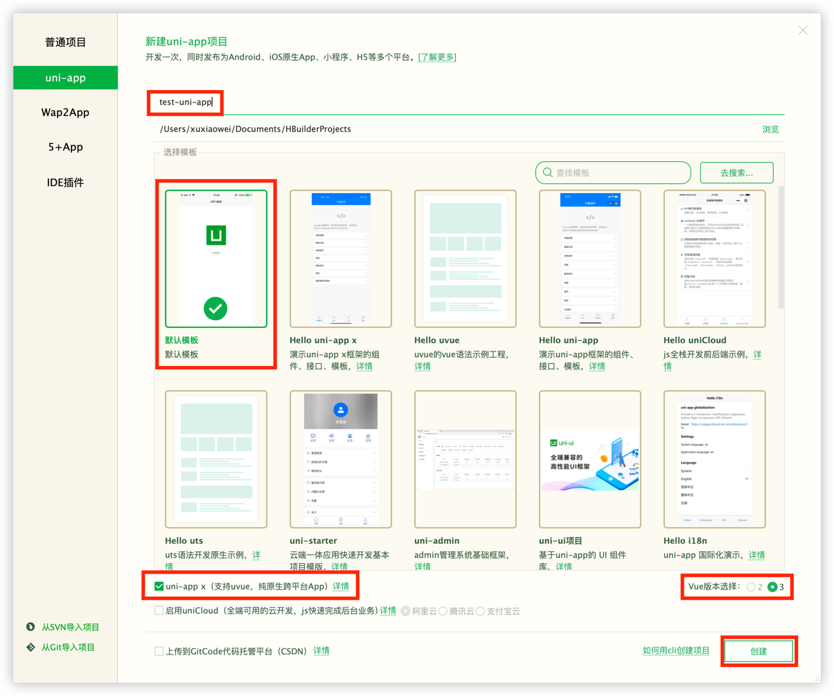Screen dimensions: 834x696
Task: Enable upload to GitCode checkbox
Action: tap(159, 651)
